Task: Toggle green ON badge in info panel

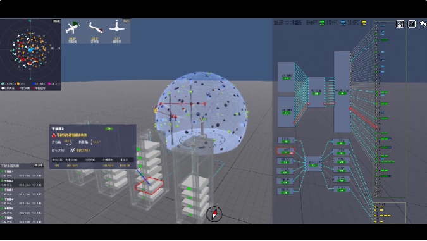Action: tap(109, 128)
